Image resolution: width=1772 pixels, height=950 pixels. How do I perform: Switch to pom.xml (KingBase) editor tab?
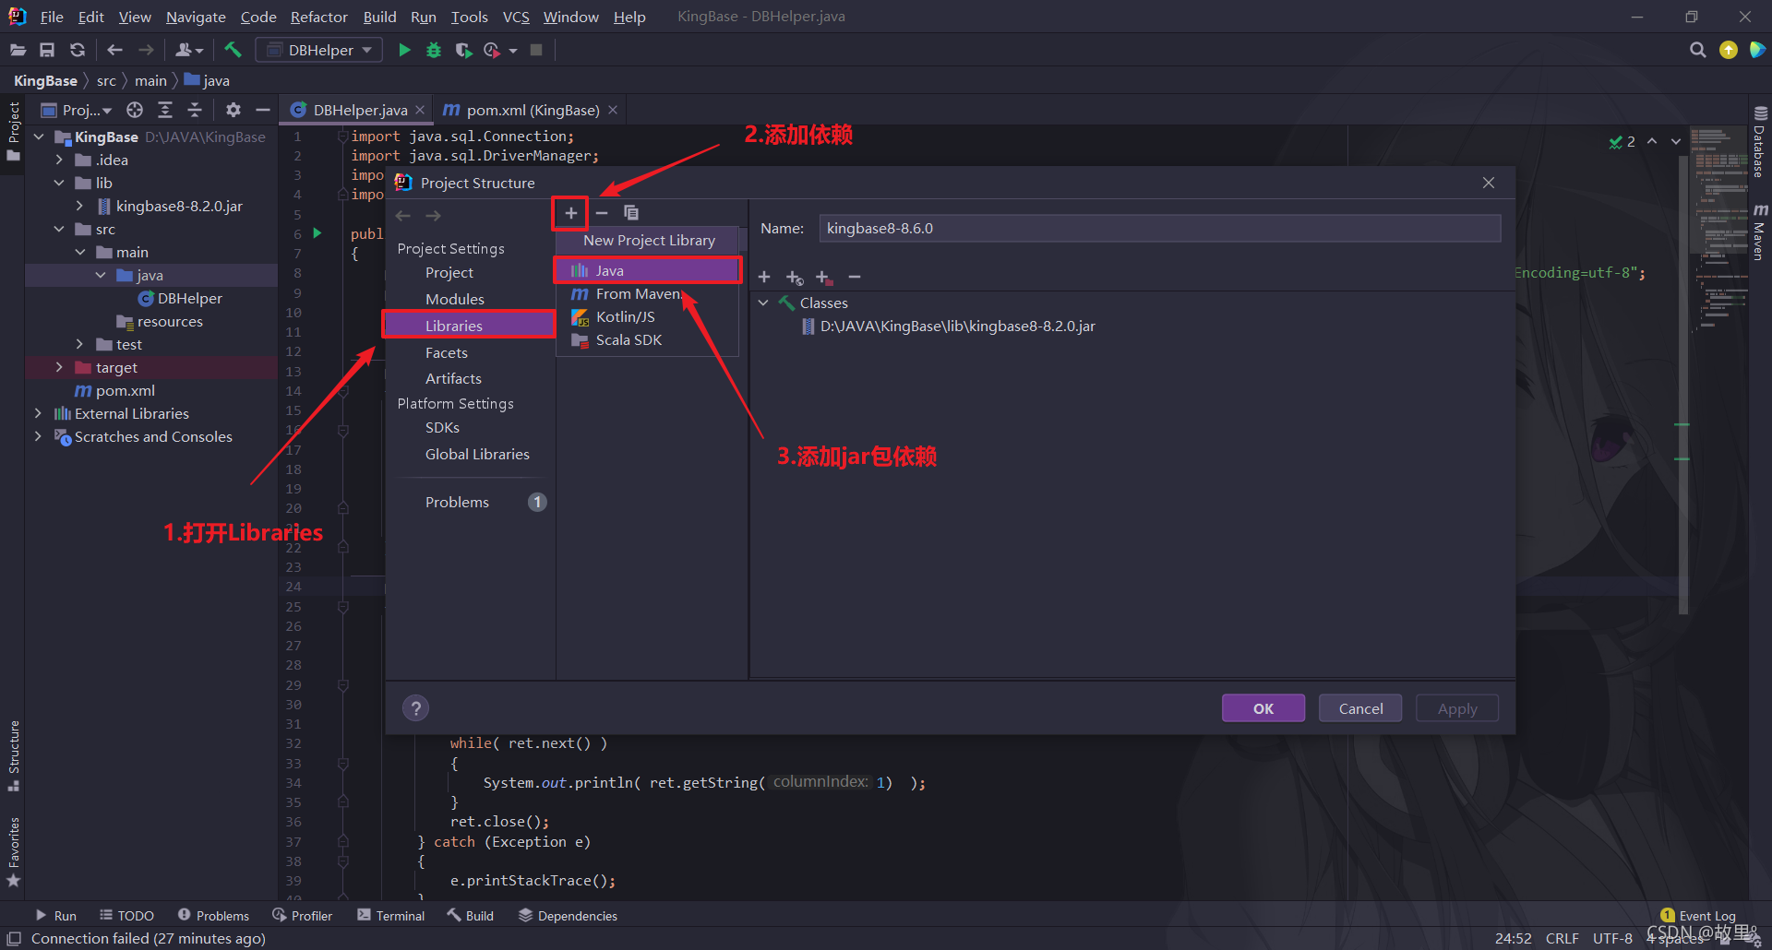pos(533,110)
